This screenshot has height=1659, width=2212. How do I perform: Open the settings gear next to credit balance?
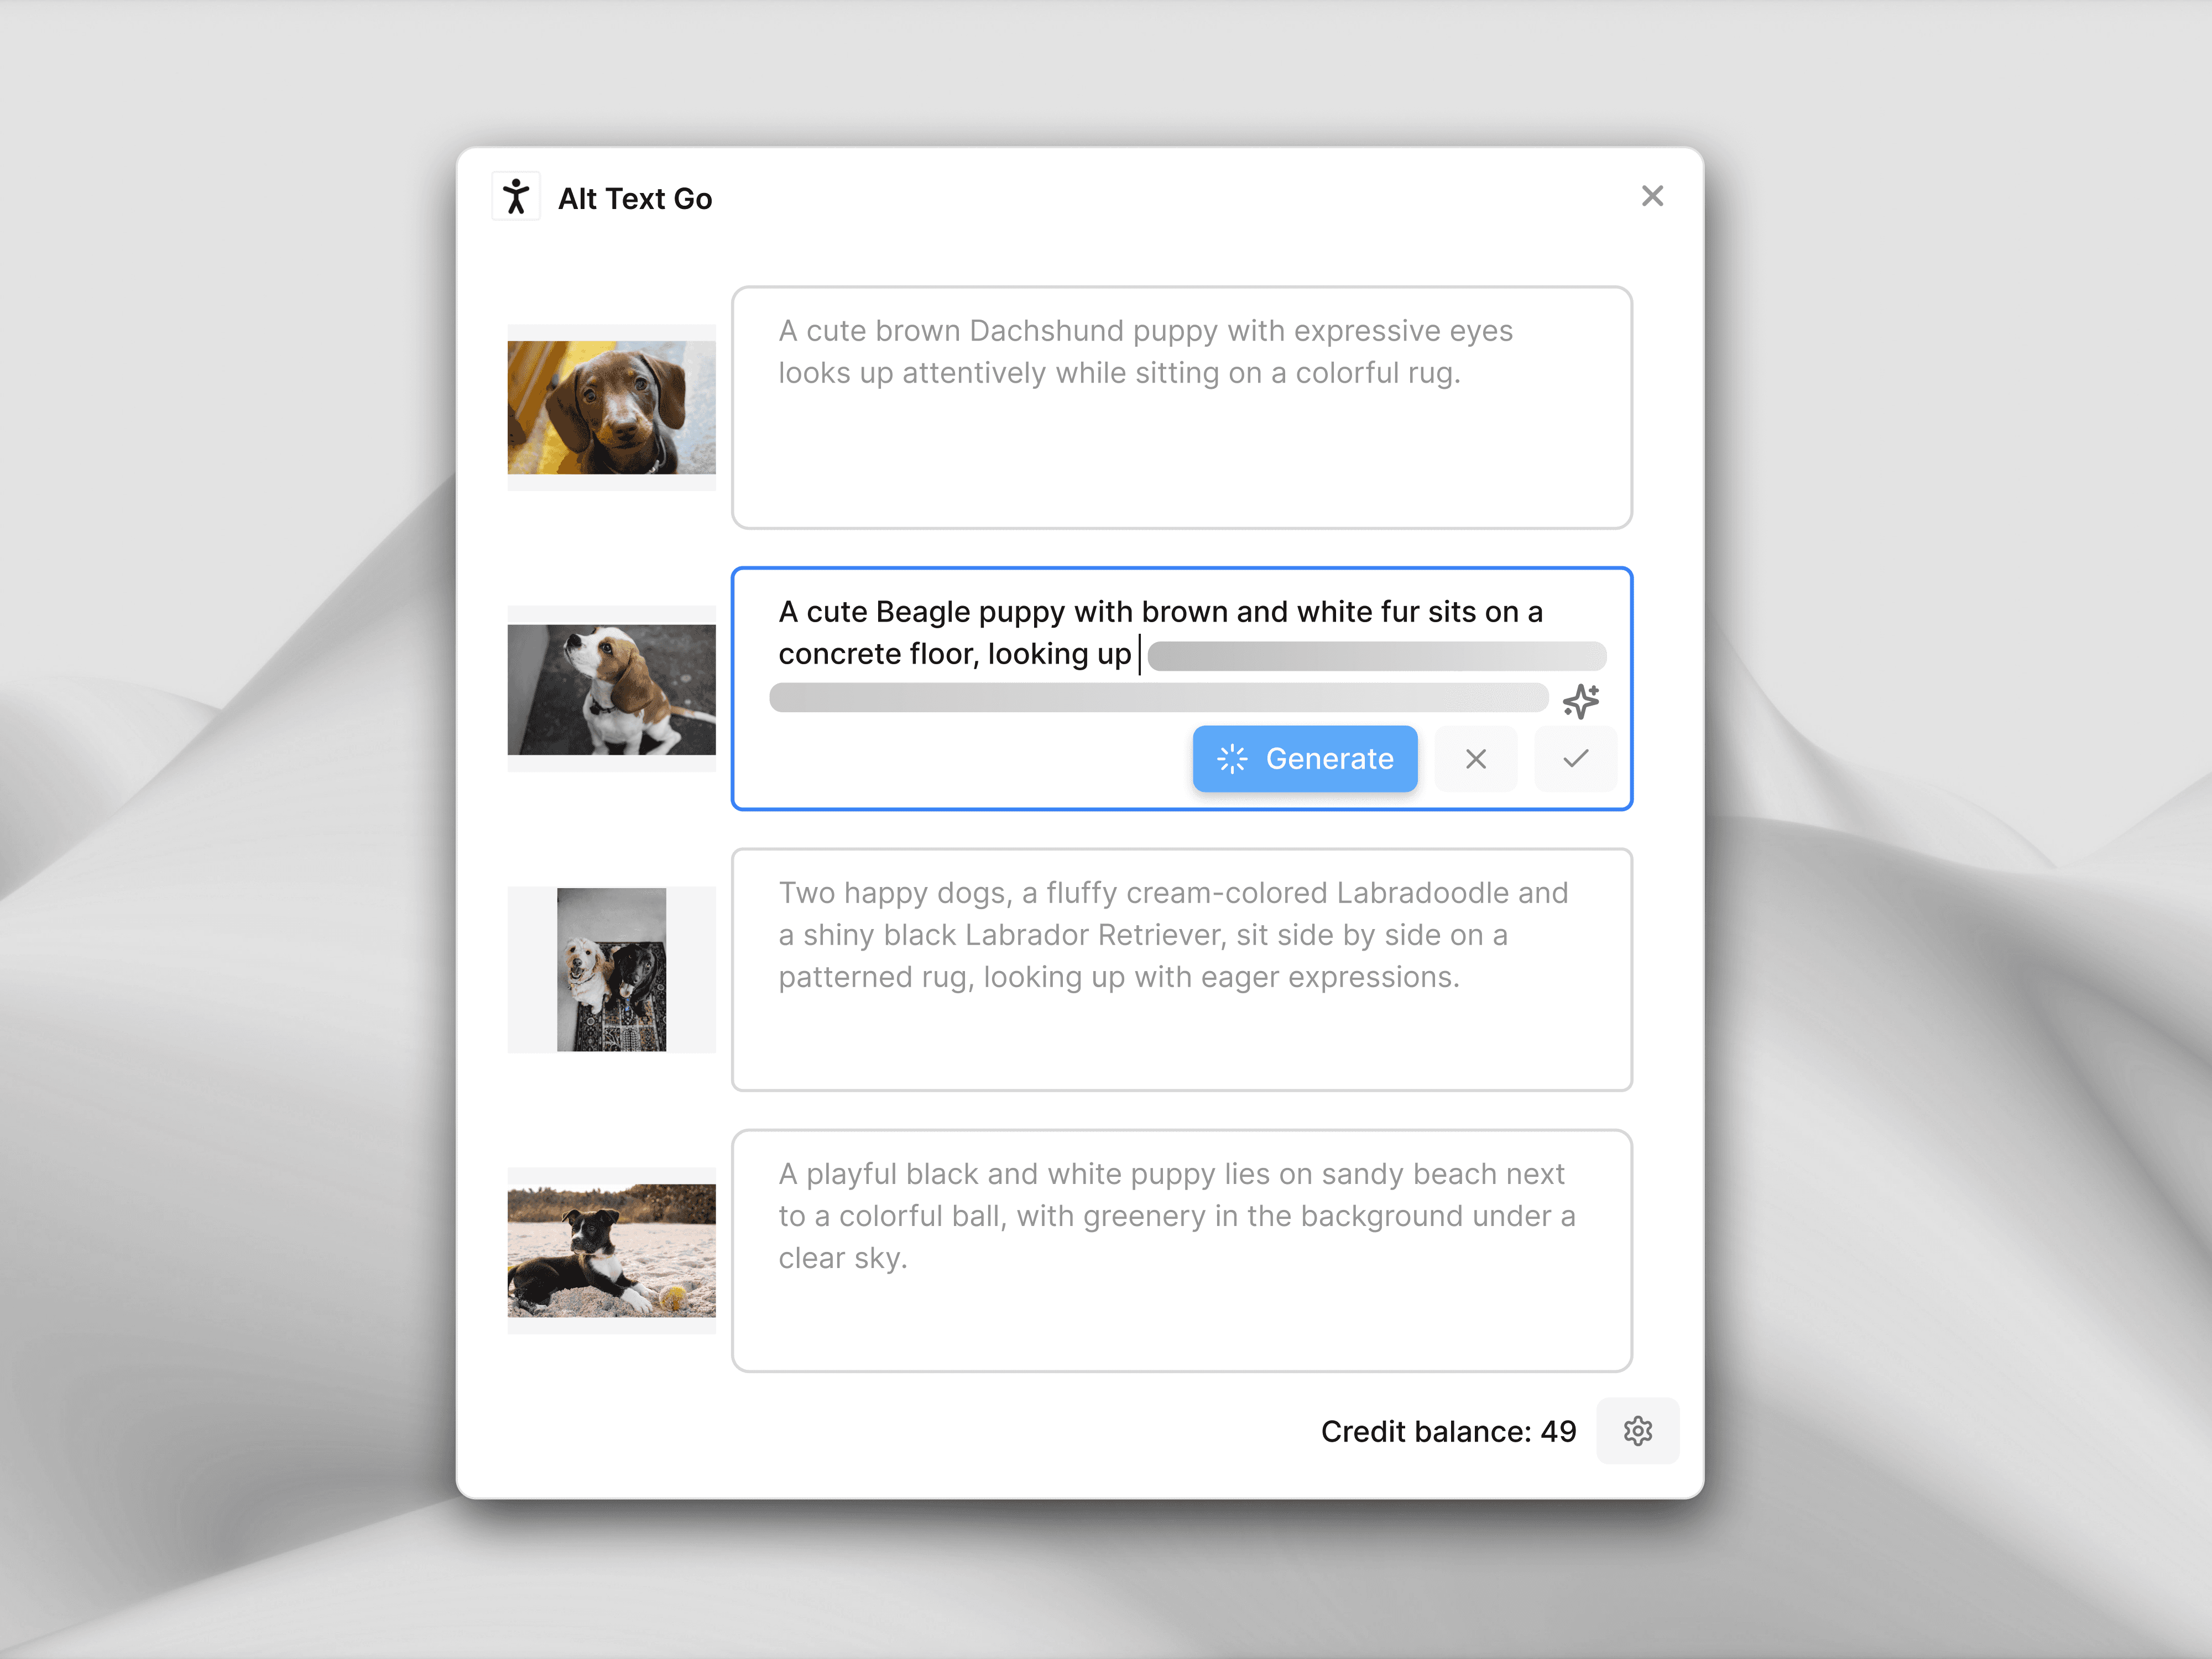pos(1638,1430)
